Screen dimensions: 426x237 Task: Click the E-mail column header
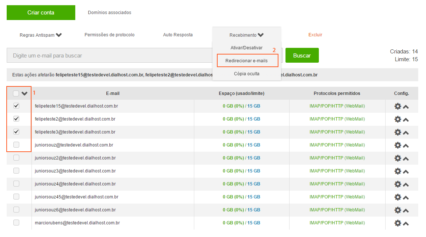tap(113, 93)
